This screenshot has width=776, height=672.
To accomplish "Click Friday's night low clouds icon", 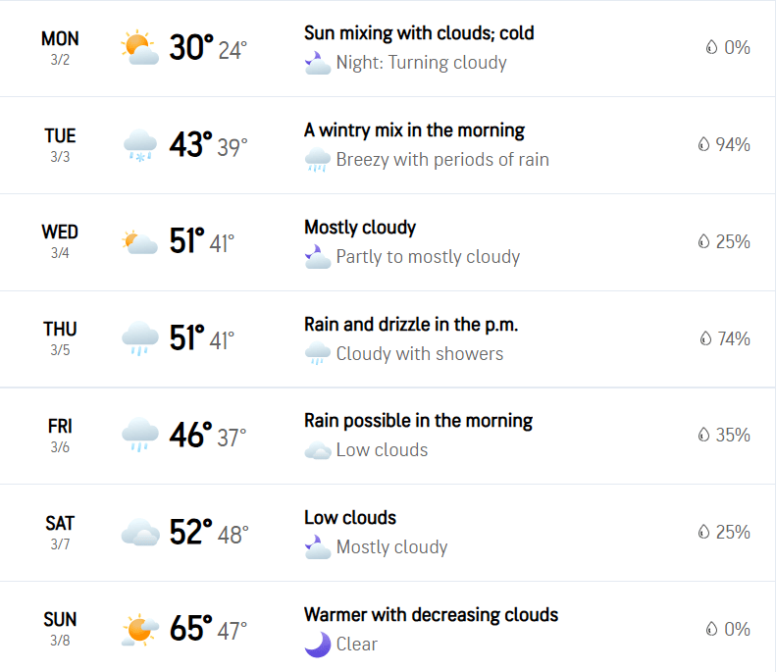I will 318,450.
